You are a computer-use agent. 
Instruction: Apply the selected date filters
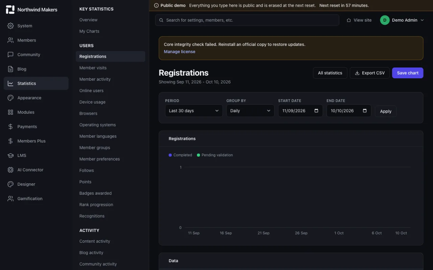point(386,111)
